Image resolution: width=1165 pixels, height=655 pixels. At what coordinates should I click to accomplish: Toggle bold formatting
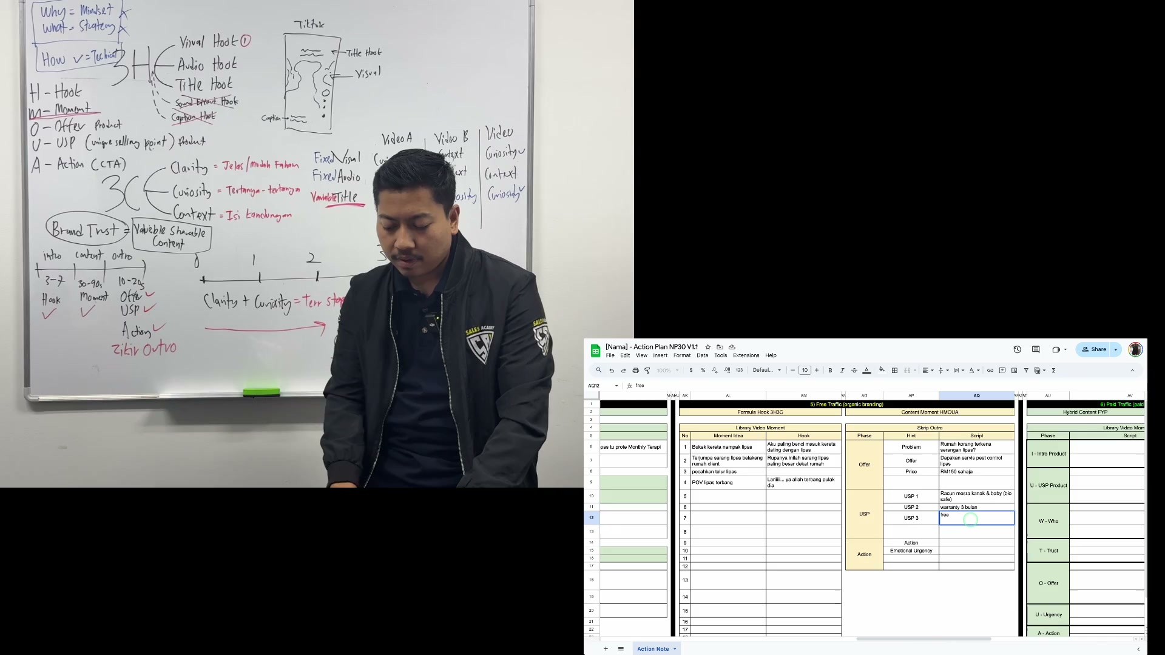pyautogui.click(x=830, y=371)
